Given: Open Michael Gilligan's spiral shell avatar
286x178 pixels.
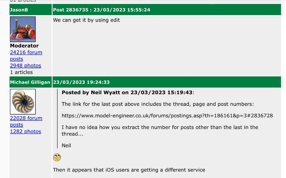Looking at the screenshot, I should coord(23,102).
